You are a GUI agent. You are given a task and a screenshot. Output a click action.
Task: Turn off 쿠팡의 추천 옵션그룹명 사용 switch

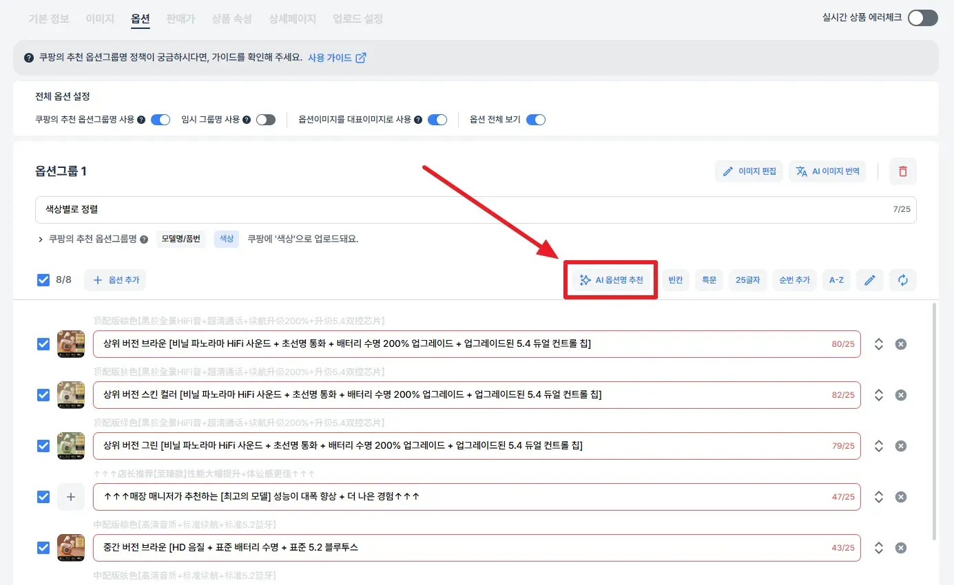[x=160, y=120]
